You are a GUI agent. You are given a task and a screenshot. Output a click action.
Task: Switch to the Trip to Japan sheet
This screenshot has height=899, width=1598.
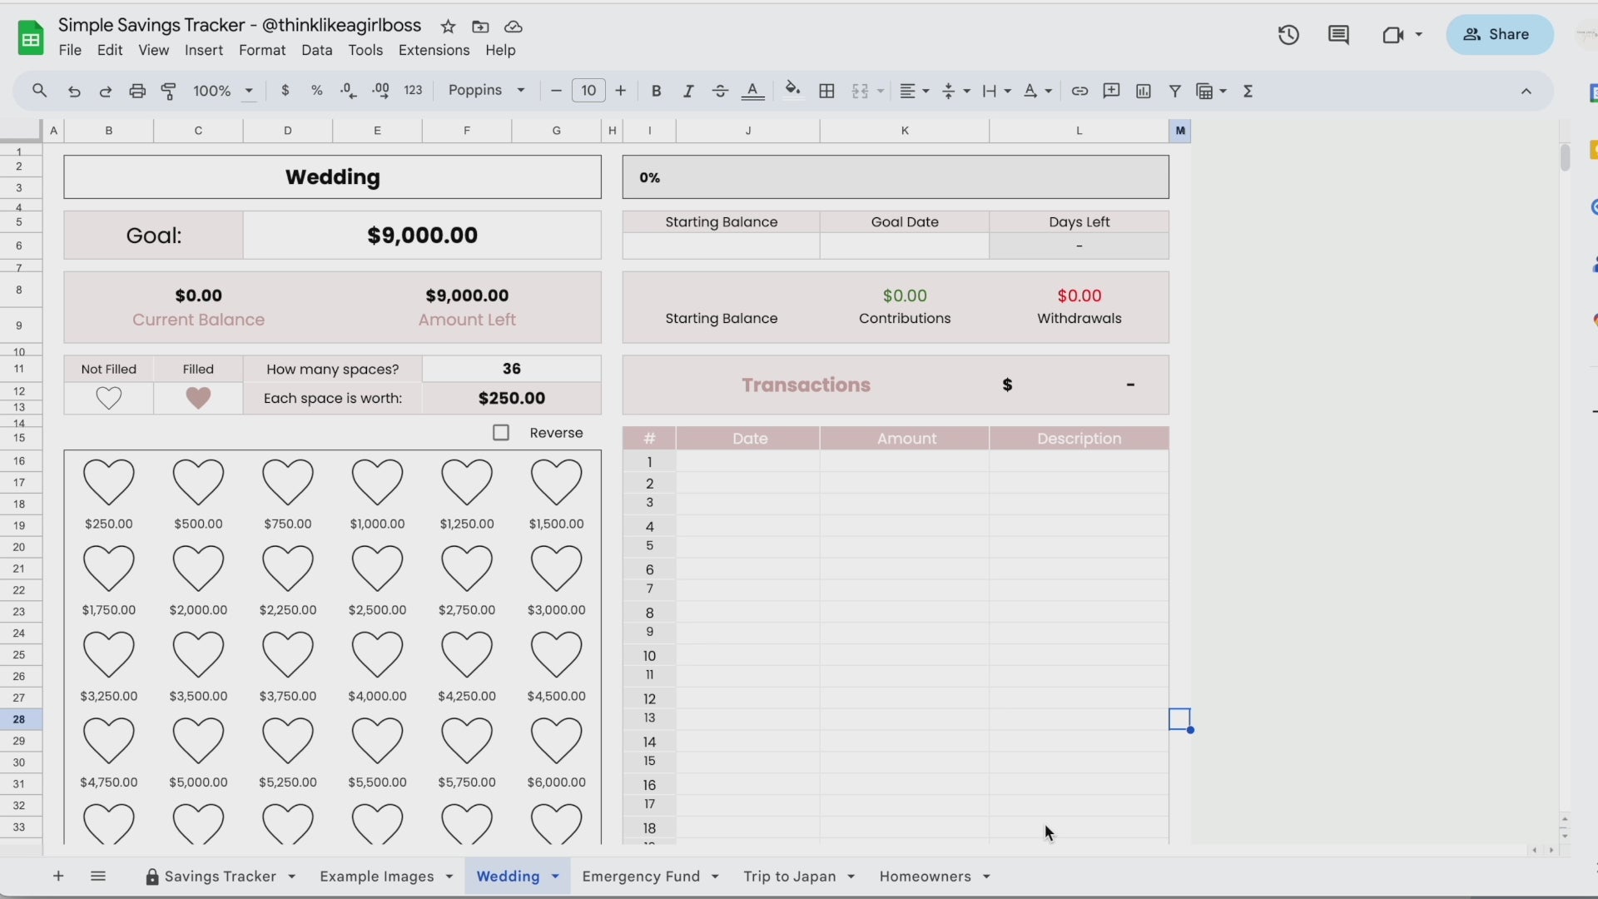point(790,876)
